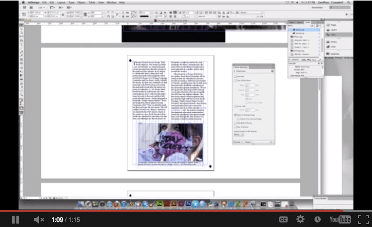
Task: Turn on closed captions
Action: coord(284,219)
